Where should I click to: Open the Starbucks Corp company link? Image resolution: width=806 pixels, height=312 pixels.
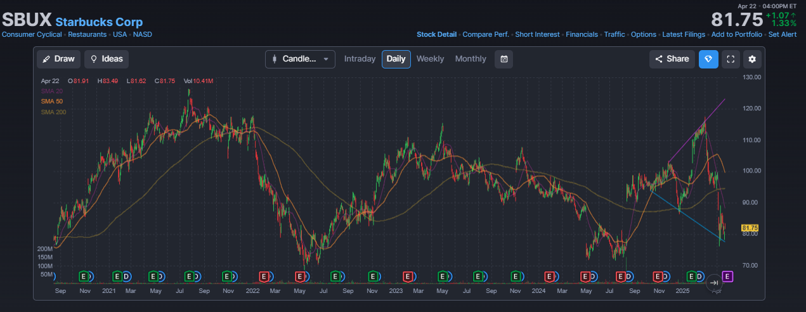click(x=99, y=22)
